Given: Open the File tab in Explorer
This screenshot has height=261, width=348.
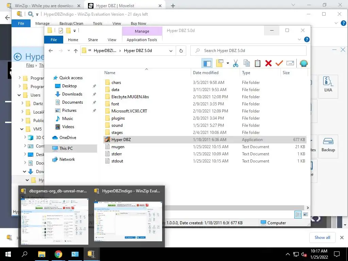Looking at the screenshot, I should click(x=54, y=40).
